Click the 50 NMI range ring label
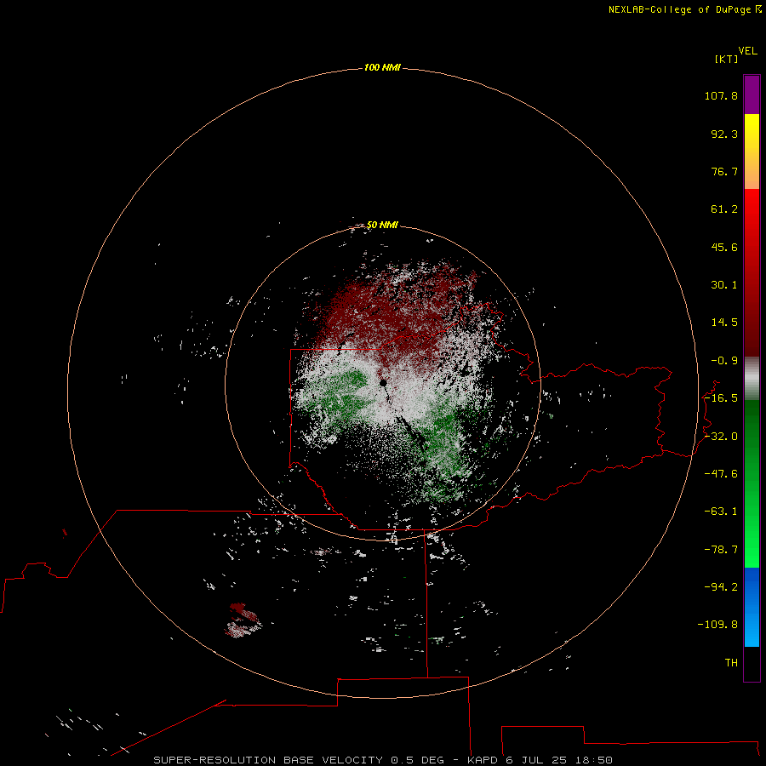766x766 pixels. pos(382,225)
